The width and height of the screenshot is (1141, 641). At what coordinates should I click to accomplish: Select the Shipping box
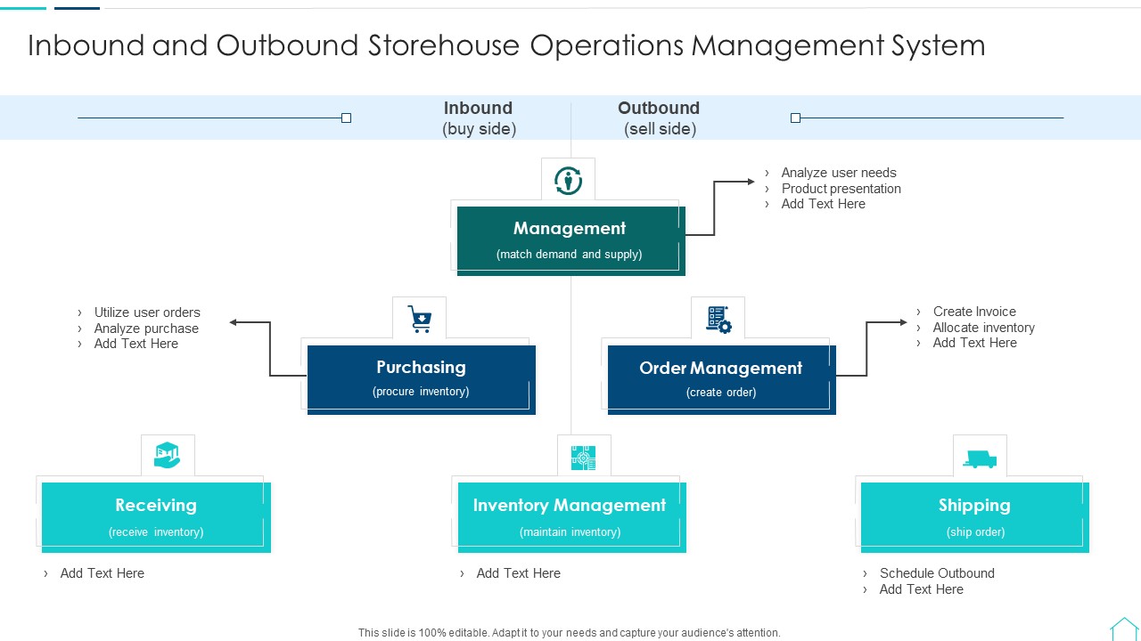point(975,517)
